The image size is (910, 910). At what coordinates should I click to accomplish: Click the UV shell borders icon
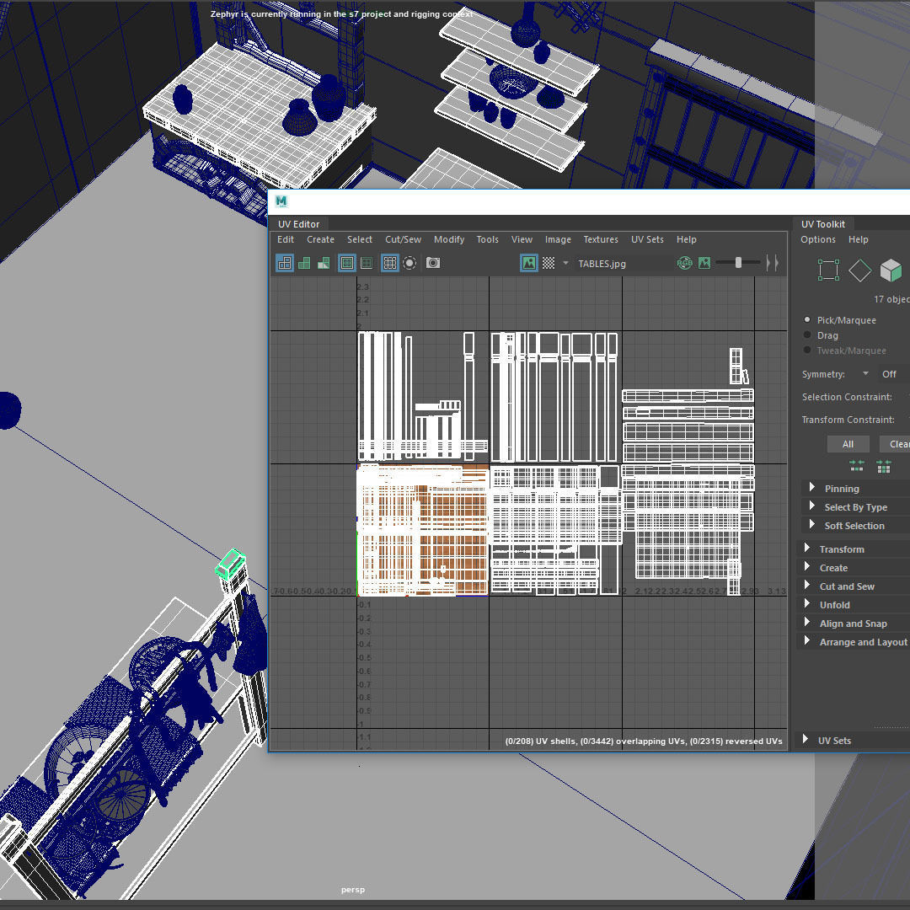pos(367,264)
